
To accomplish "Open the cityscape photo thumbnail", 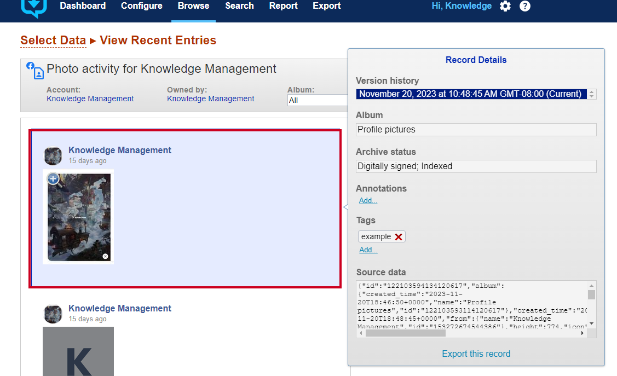I will click(x=79, y=217).
